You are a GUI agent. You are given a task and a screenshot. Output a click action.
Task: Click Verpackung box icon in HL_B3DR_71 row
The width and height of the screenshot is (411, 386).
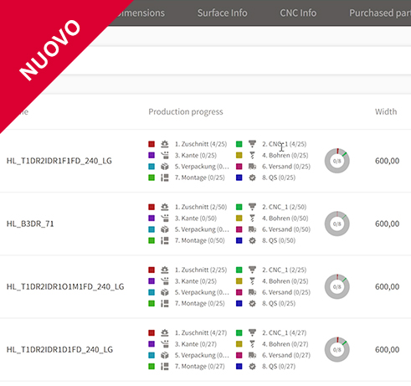pos(165,229)
